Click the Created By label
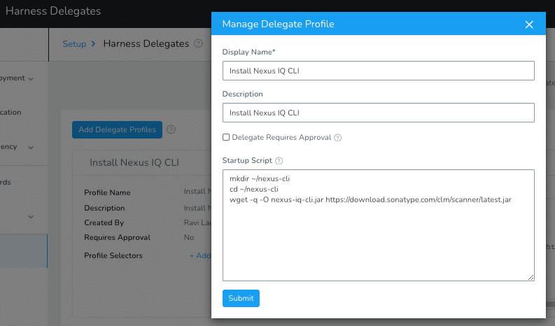Image resolution: width=555 pixels, height=326 pixels. (x=104, y=222)
